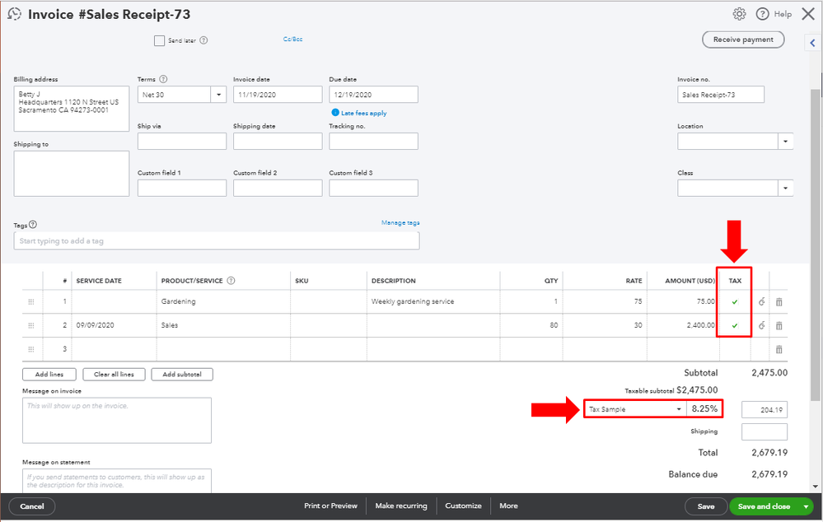This screenshot has width=823, height=522.
Task: Open the Cc/Bcc link
Action: pos(293,39)
